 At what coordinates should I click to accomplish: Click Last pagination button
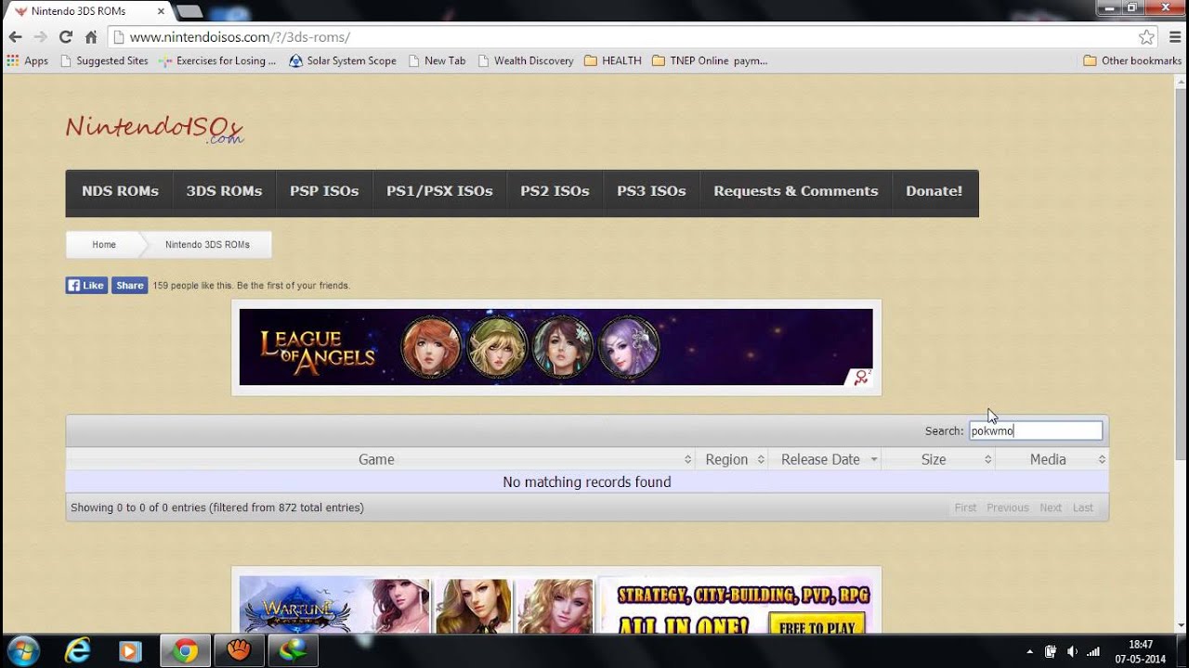(x=1083, y=507)
